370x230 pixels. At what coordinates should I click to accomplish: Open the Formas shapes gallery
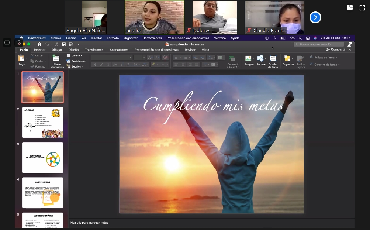[x=261, y=58]
